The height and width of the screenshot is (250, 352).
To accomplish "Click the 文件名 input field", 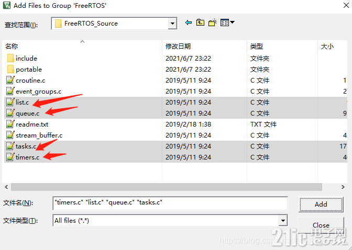I will (170, 203).
